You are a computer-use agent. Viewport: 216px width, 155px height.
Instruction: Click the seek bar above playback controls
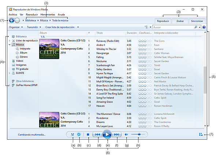[107, 129]
